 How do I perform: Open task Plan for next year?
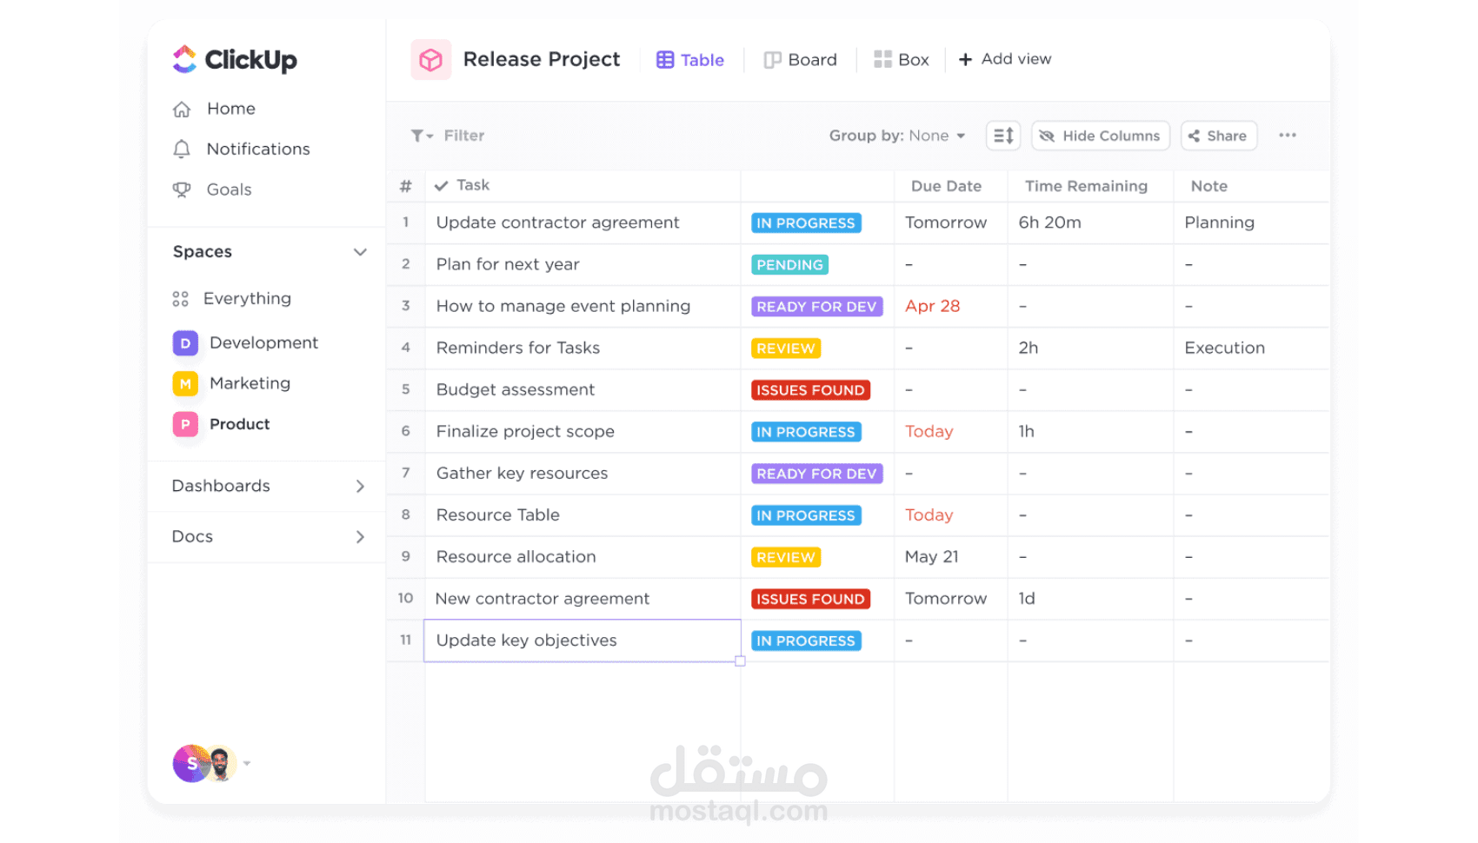coord(508,264)
